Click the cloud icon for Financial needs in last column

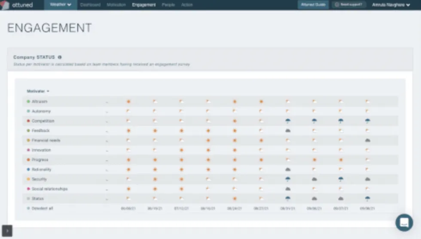367,141
